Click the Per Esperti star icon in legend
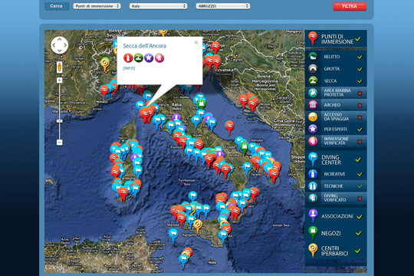 pos(313,129)
